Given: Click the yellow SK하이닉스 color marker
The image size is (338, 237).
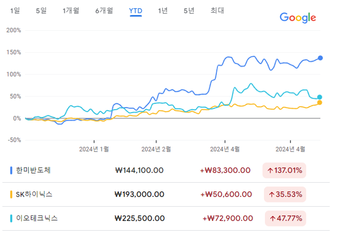Looking at the screenshot, I should 11,194.
